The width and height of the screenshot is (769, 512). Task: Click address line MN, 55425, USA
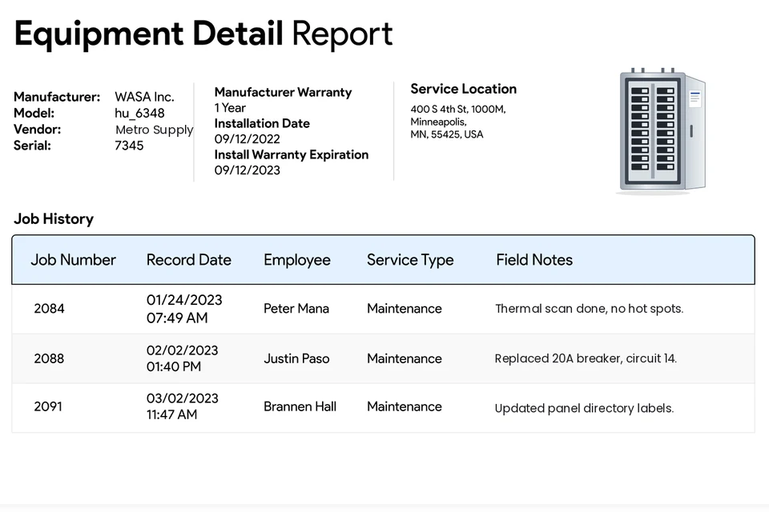coord(447,134)
